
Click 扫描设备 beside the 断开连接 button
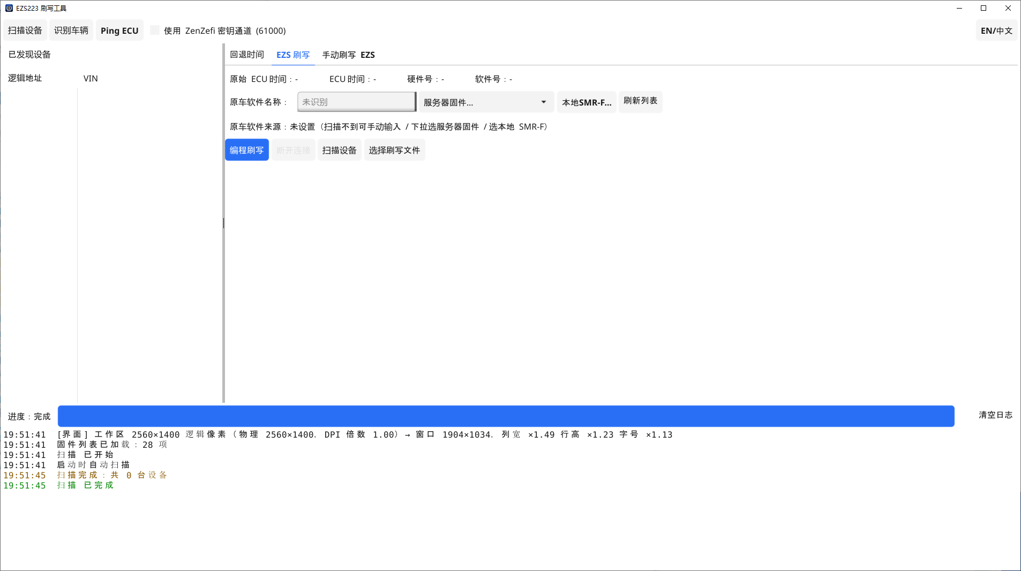tap(340, 150)
